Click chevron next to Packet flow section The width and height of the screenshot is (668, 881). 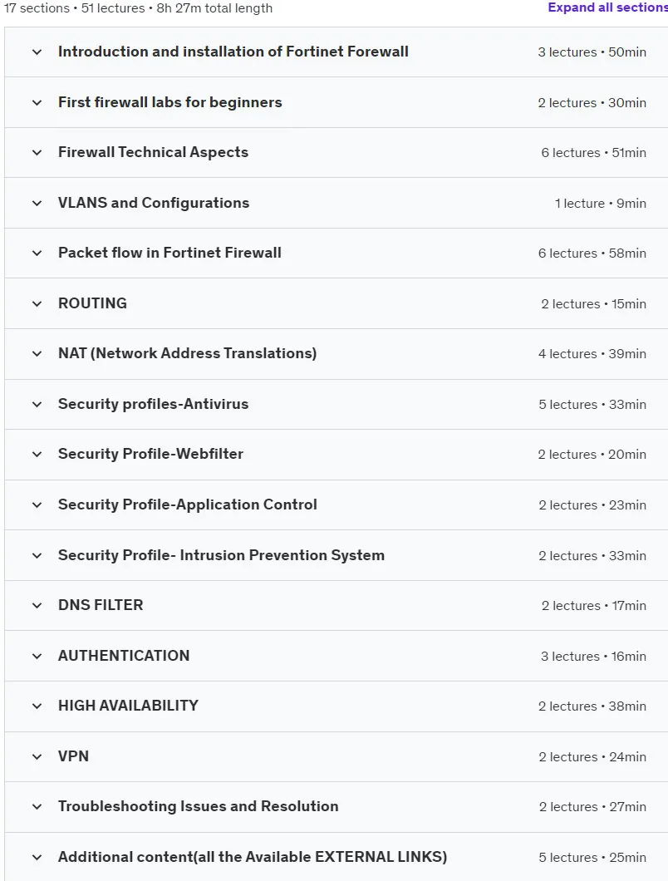pyautogui.click(x=37, y=253)
